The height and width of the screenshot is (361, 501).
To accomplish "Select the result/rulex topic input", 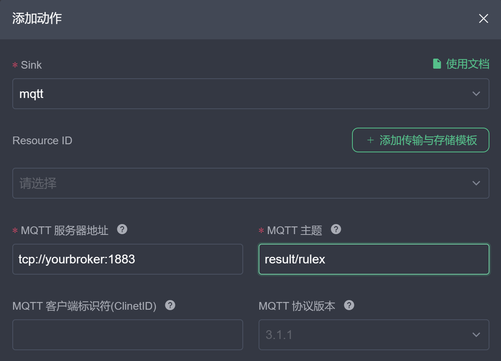I will pos(374,259).
